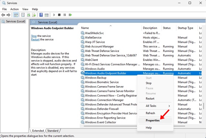Switch to the Standard tab

(53, 131)
